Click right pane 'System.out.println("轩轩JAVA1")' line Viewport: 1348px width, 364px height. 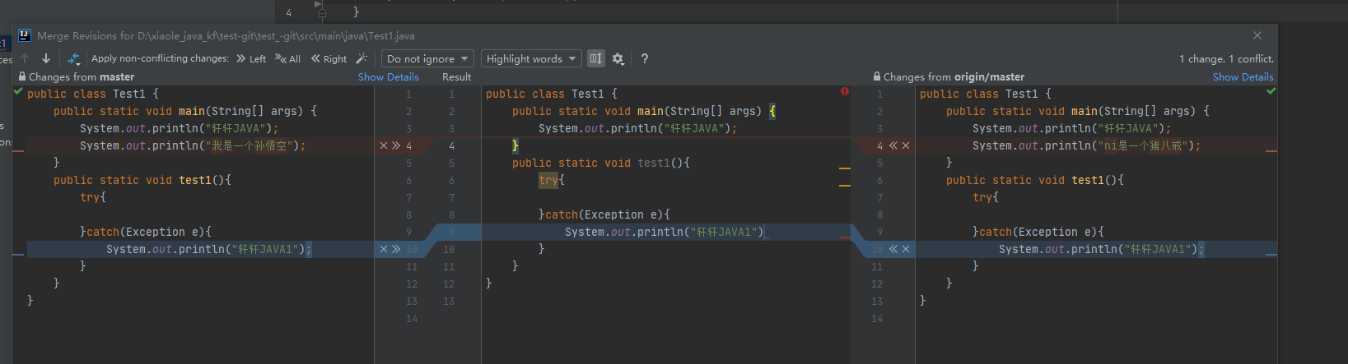coord(1101,249)
